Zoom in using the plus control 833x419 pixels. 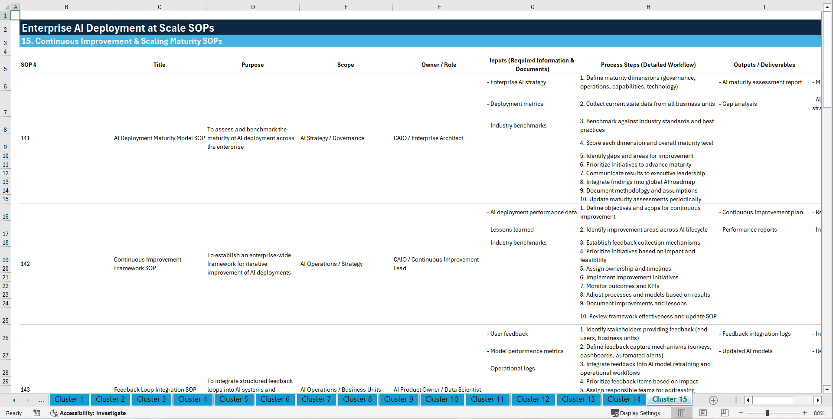point(804,413)
